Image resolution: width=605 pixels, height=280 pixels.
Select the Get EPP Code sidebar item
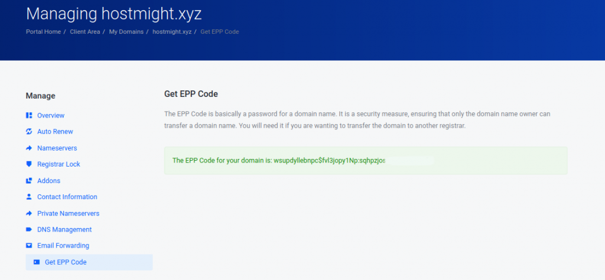point(89,262)
